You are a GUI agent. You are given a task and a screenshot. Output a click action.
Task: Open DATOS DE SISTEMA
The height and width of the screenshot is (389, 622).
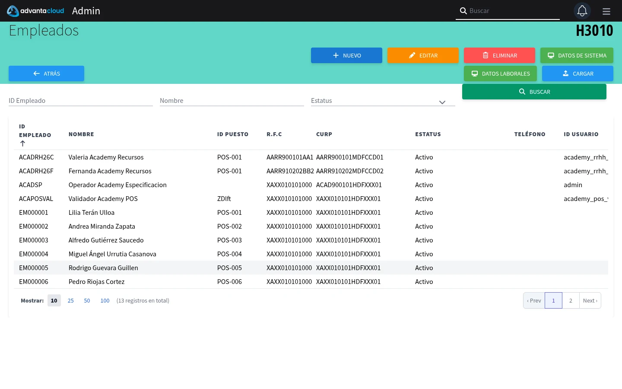point(577,55)
